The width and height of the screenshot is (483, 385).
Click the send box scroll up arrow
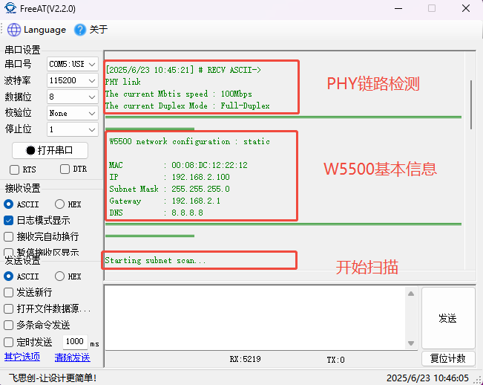(x=410, y=294)
